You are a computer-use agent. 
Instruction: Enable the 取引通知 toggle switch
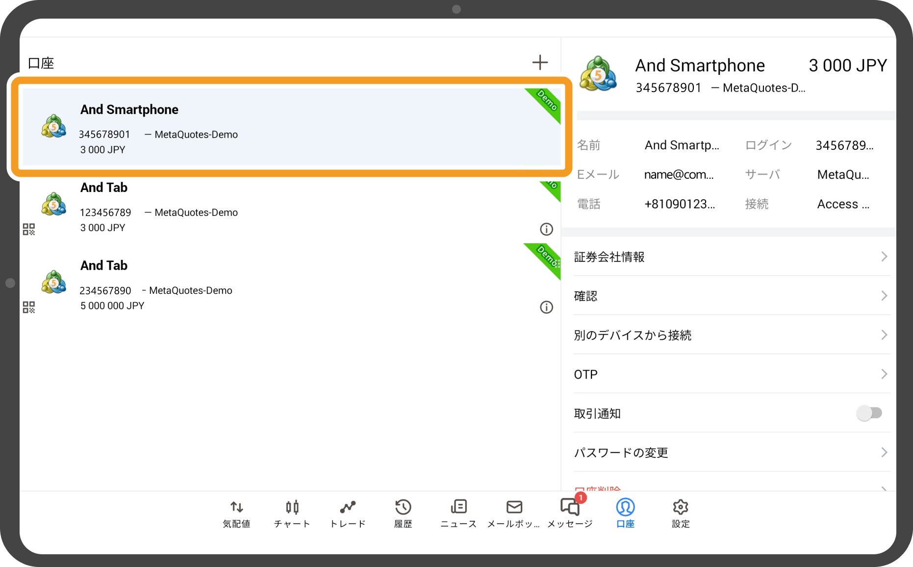(869, 413)
